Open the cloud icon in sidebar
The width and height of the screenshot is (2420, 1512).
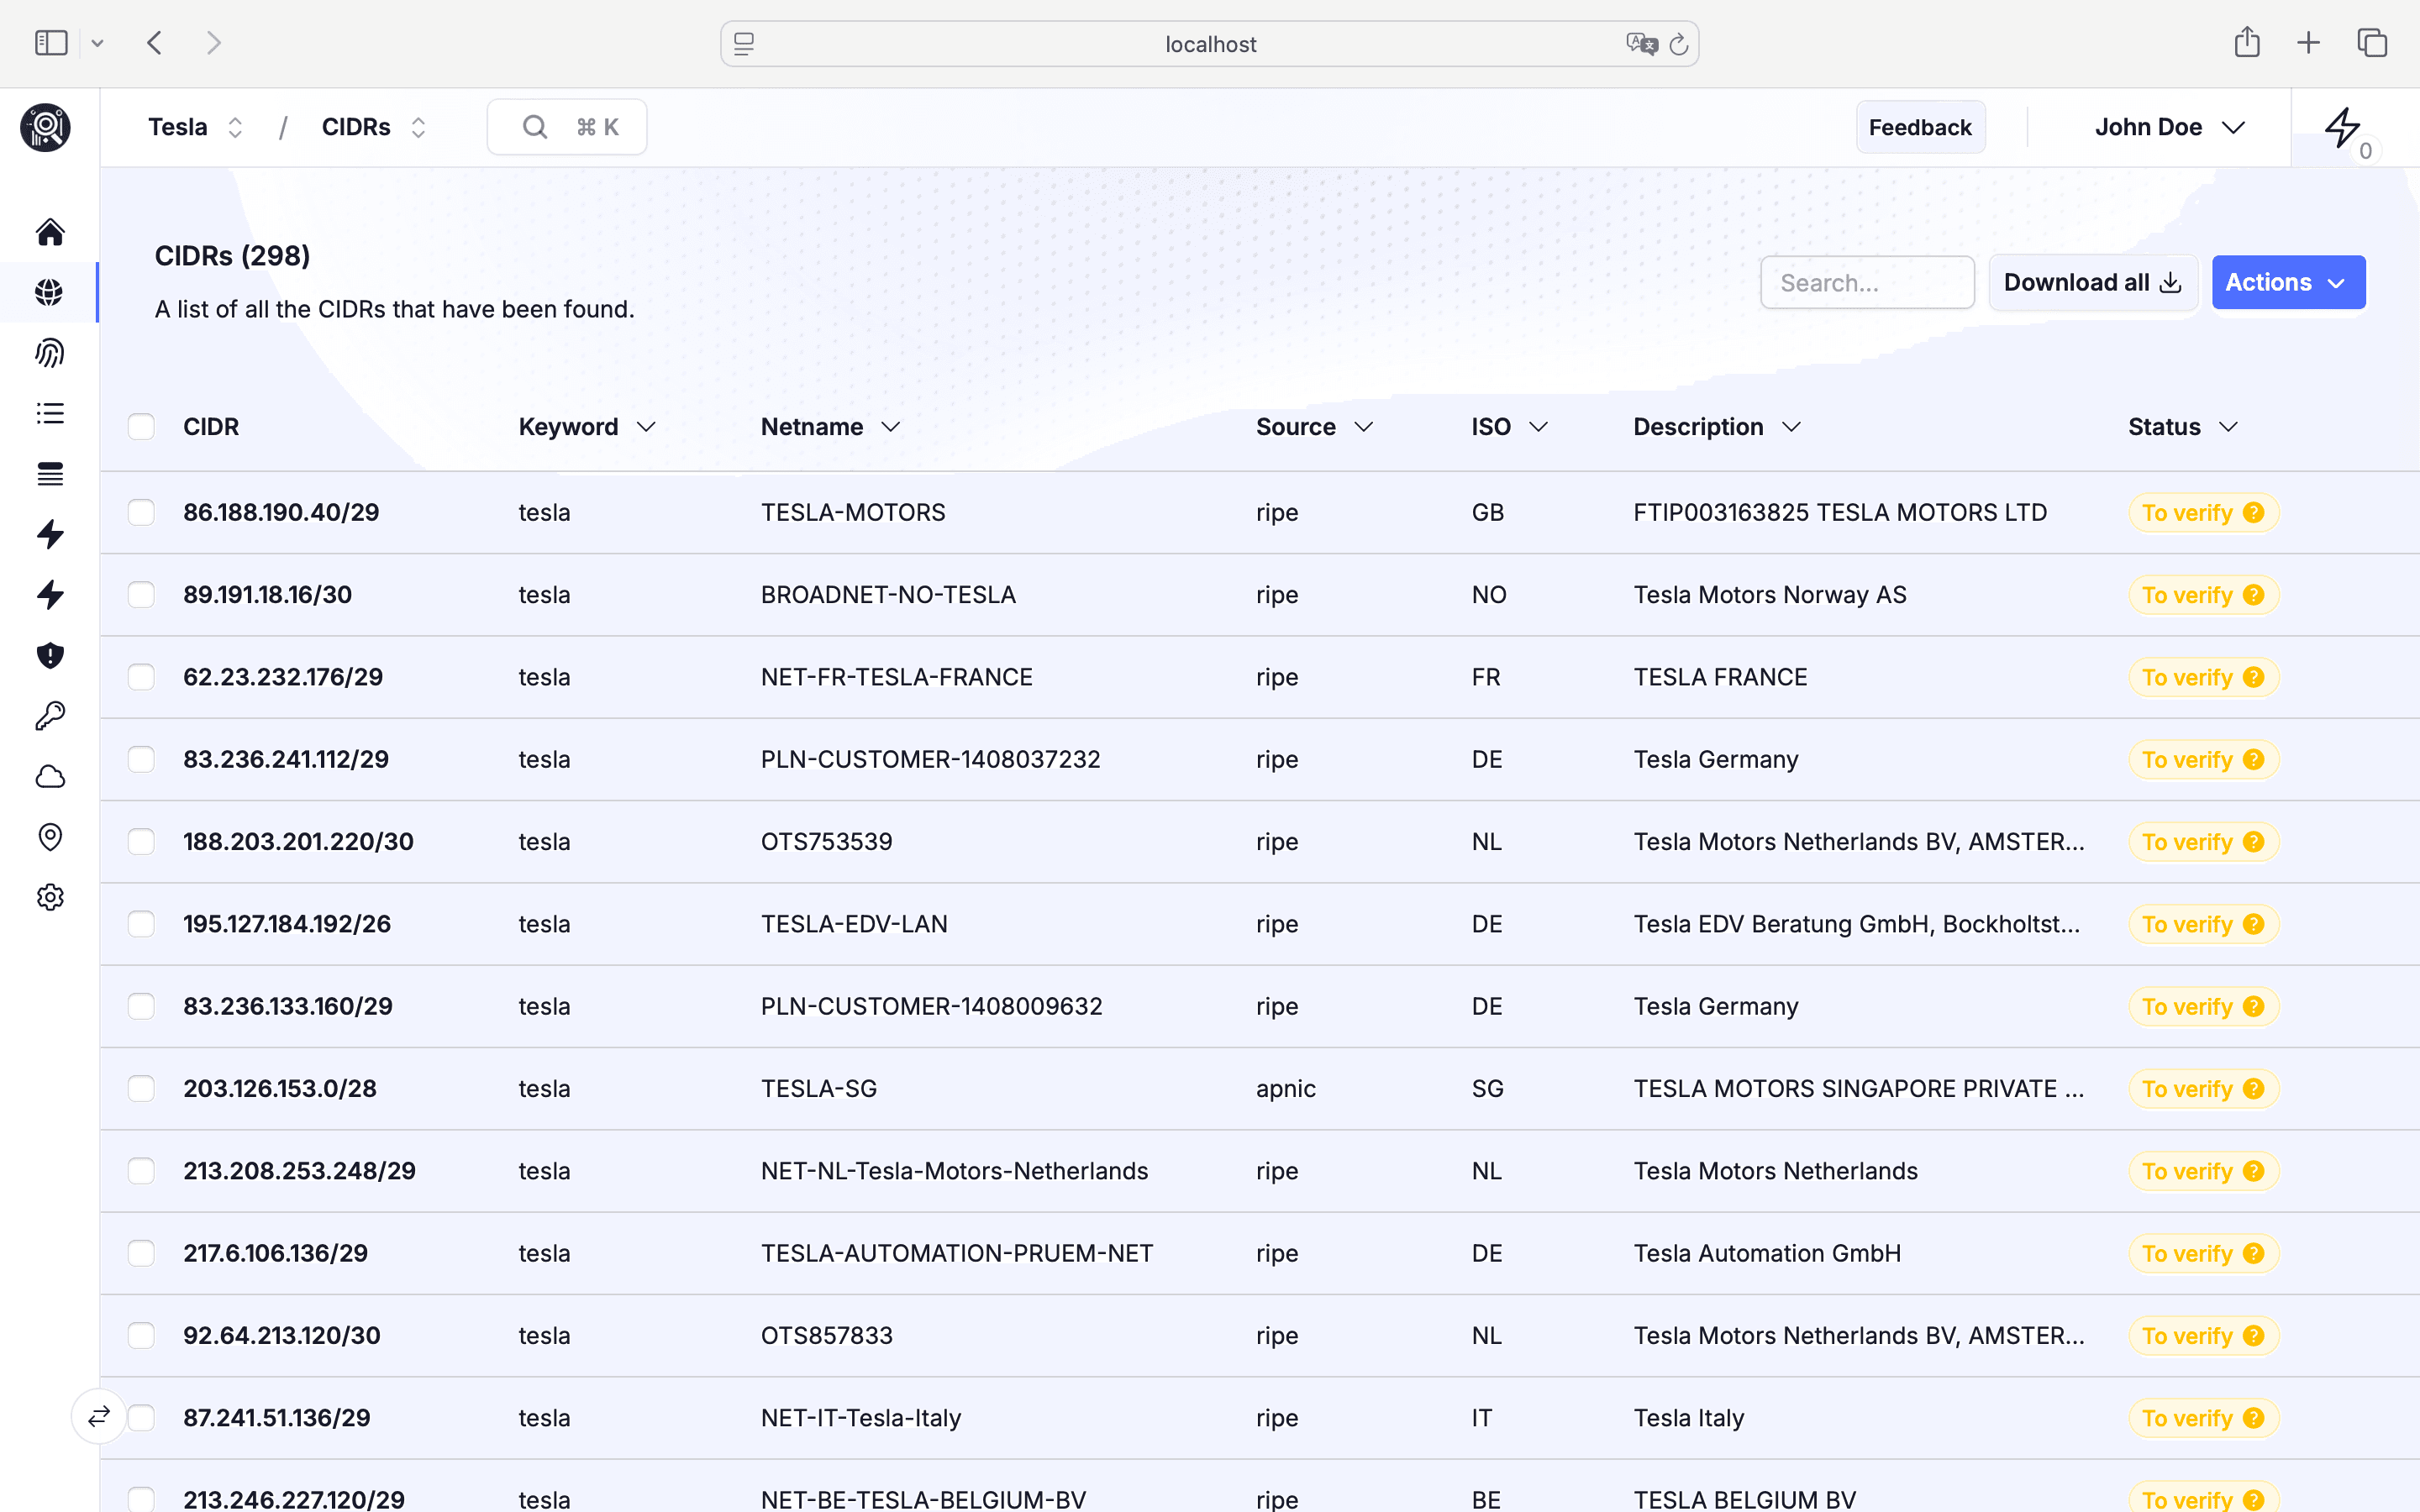(50, 777)
